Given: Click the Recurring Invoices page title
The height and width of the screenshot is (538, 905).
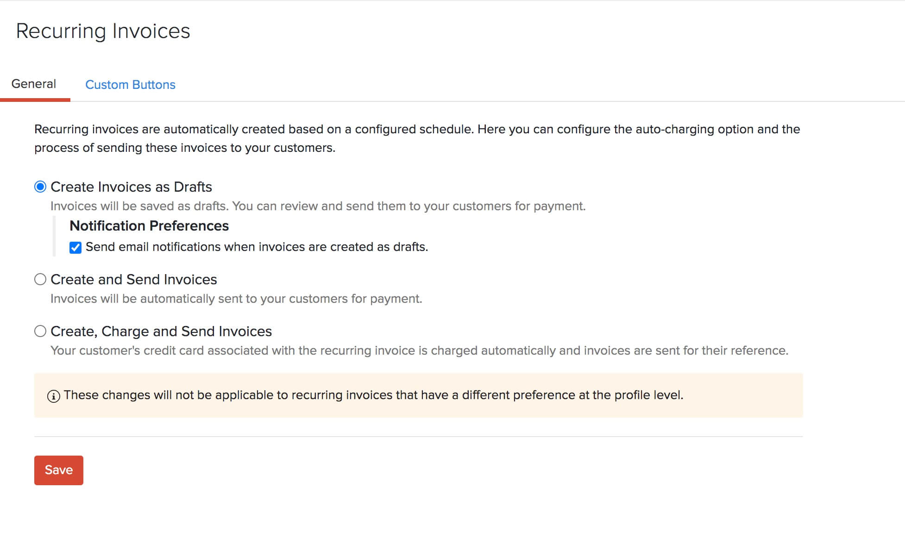Looking at the screenshot, I should click(x=103, y=31).
